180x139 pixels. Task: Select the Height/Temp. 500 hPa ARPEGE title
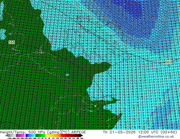tap(43, 132)
